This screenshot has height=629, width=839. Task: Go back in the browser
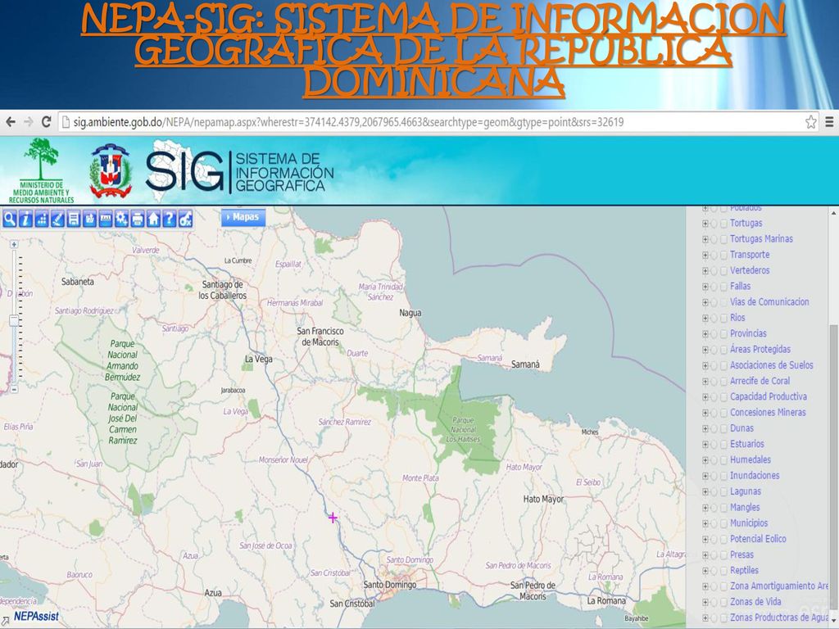coord(10,122)
